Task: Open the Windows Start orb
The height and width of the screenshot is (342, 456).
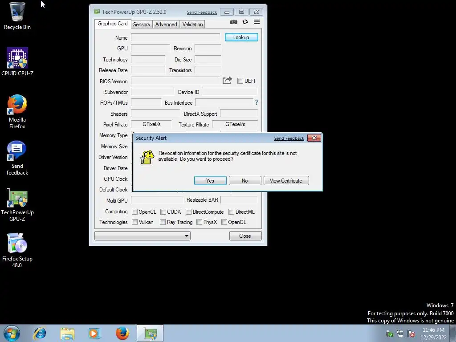Action: (x=12, y=333)
